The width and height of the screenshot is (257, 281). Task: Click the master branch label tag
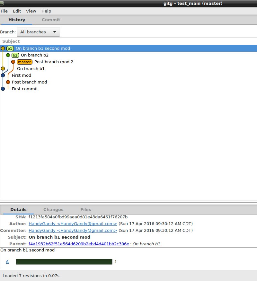tap(24, 62)
